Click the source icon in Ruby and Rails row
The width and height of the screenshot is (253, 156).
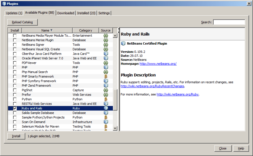click(x=106, y=108)
